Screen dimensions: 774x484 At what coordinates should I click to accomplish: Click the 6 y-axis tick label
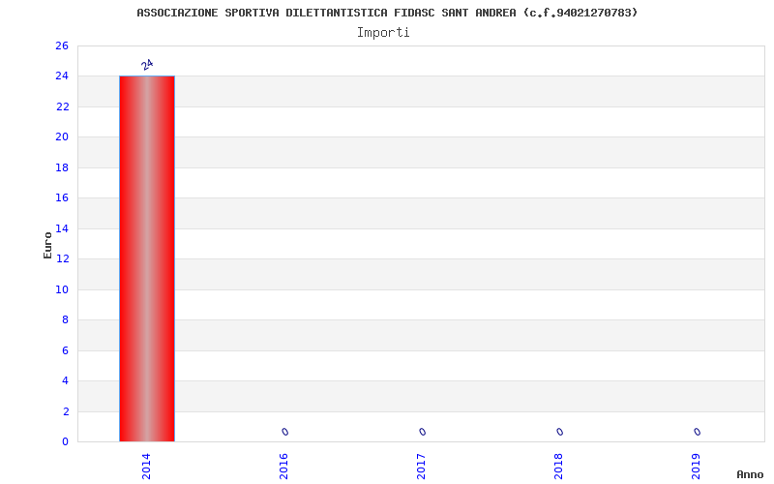65,350
